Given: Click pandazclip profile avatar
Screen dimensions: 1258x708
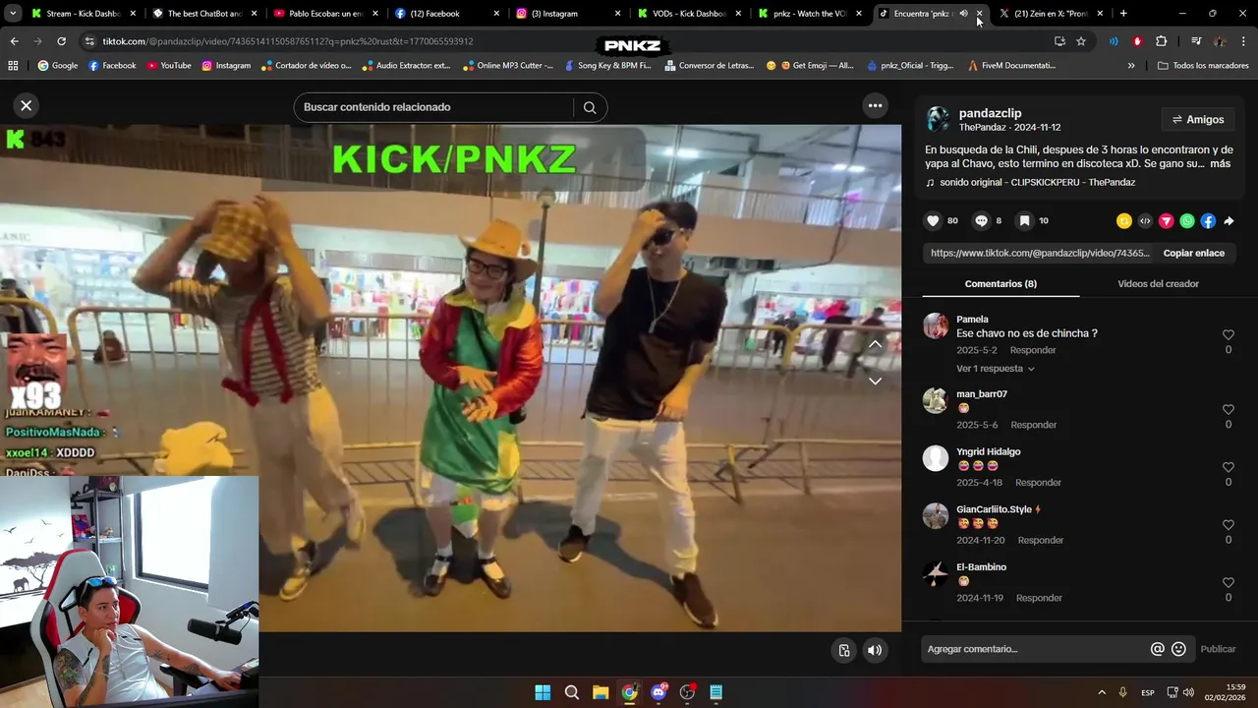Looking at the screenshot, I should pos(938,120).
